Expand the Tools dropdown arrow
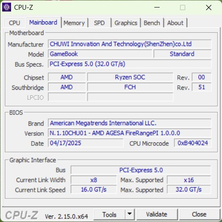Screen dimensions: 222x222 tap(130, 214)
